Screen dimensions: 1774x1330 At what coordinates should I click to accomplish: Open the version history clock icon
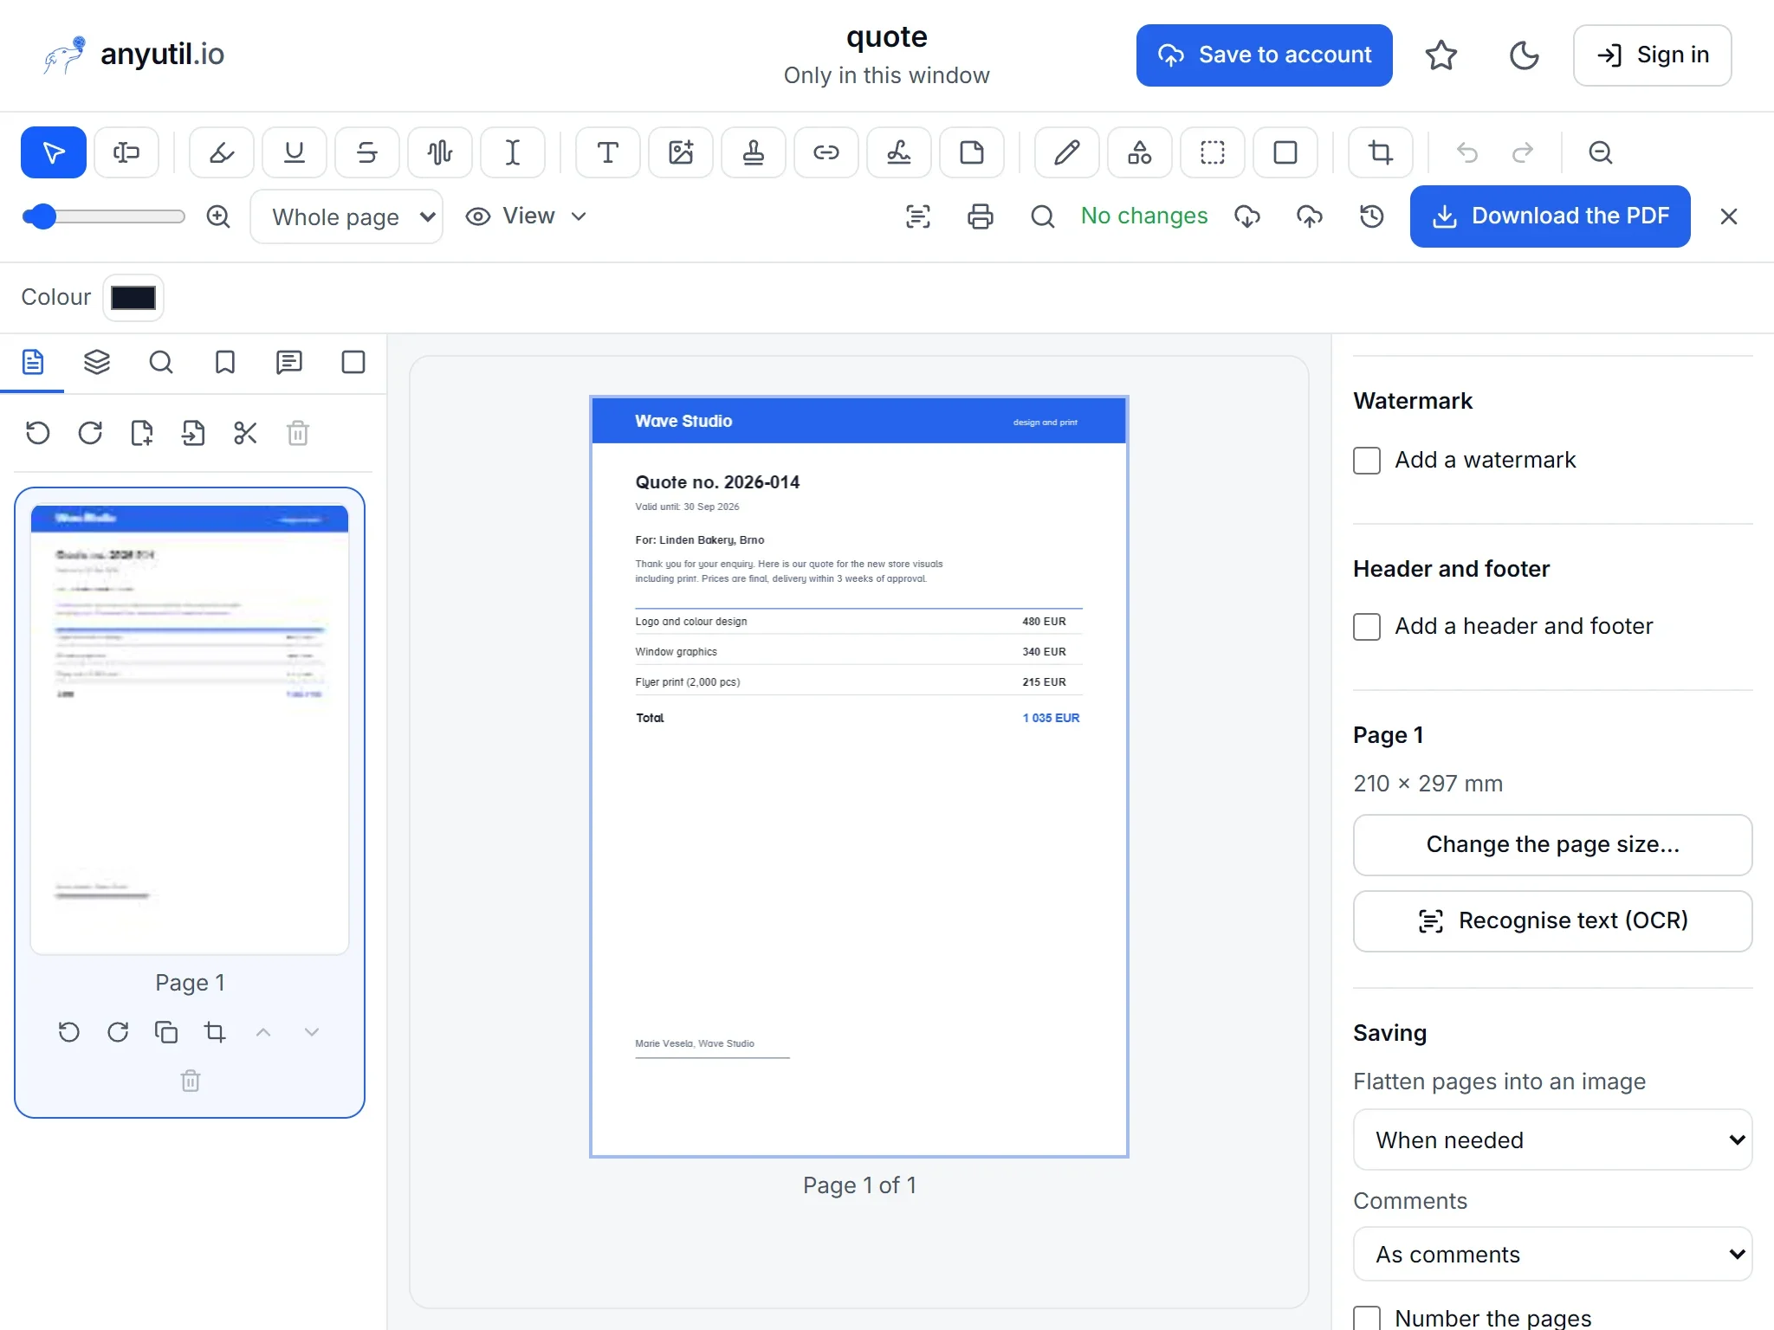tap(1372, 216)
